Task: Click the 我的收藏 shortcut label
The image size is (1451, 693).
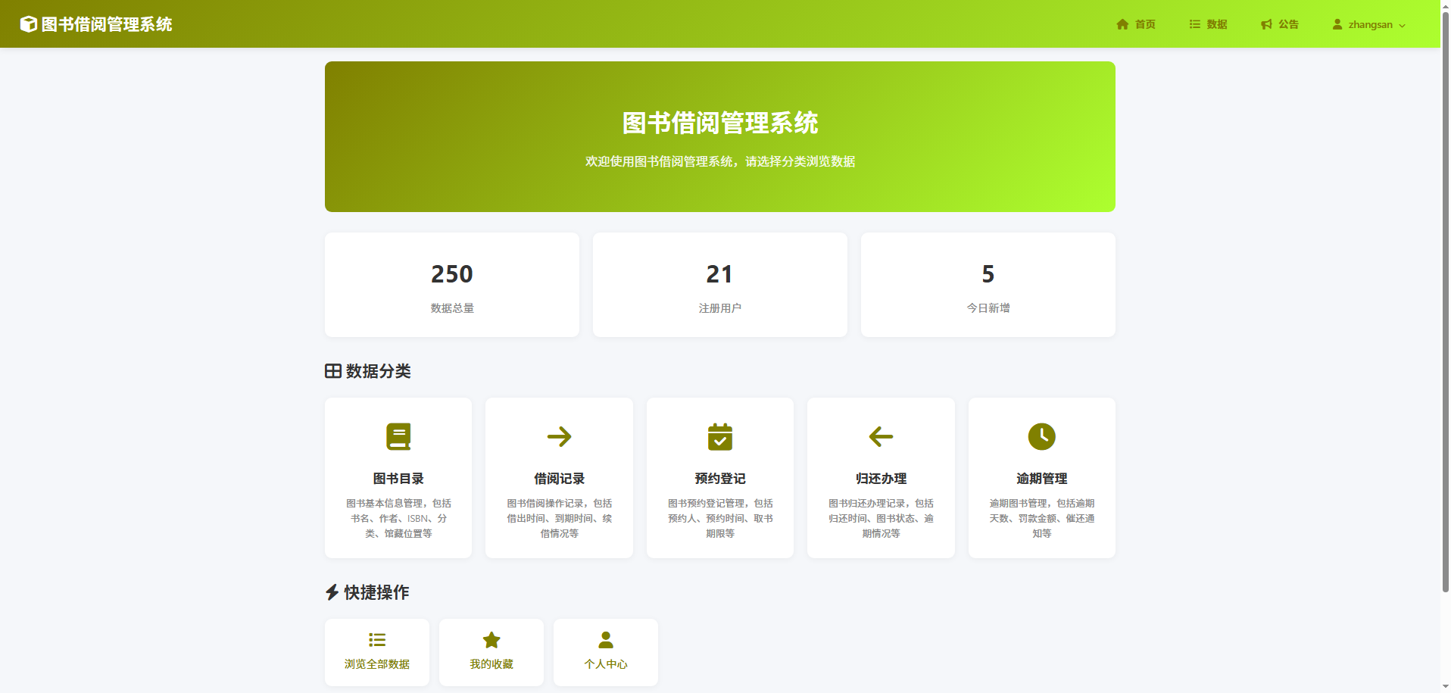Action: (491, 664)
